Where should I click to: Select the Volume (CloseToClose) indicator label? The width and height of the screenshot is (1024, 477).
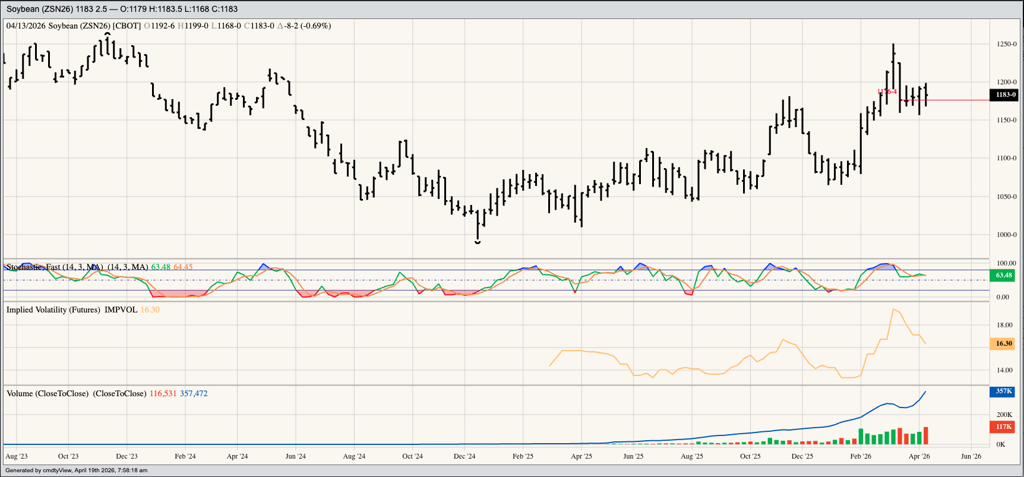[76, 394]
